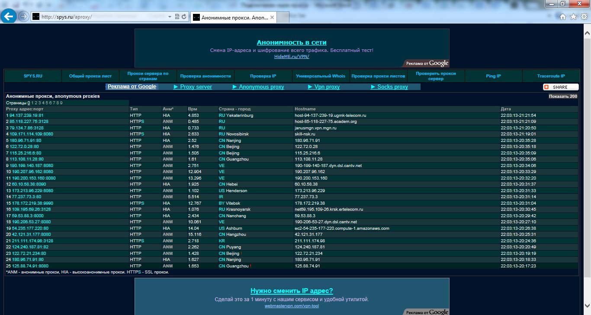Open Проверка анонимности menu item
The image size is (591, 315).
[206, 76]
